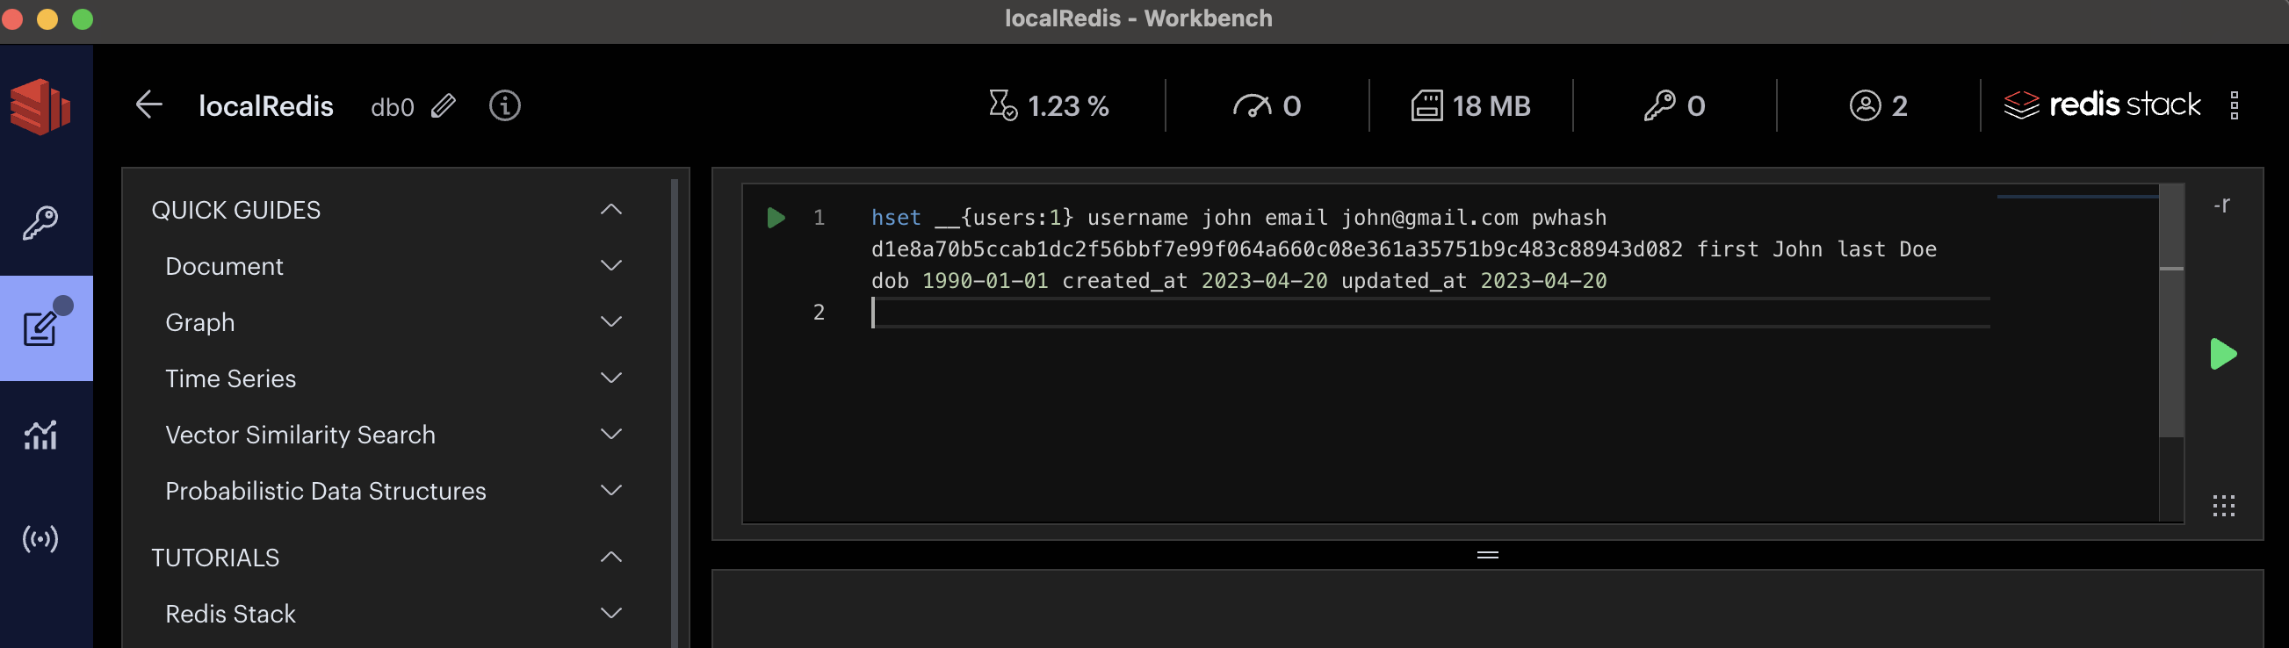The image size is (2289, 648).
Task: Toggle the -r raw mode button
Action: tap(2220, 206)
